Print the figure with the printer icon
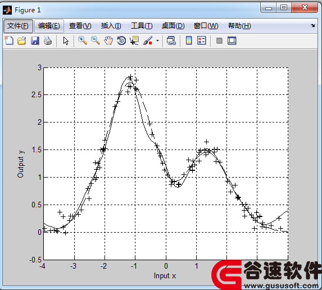This screenshot has width=322, height=290. click(48, 40)
